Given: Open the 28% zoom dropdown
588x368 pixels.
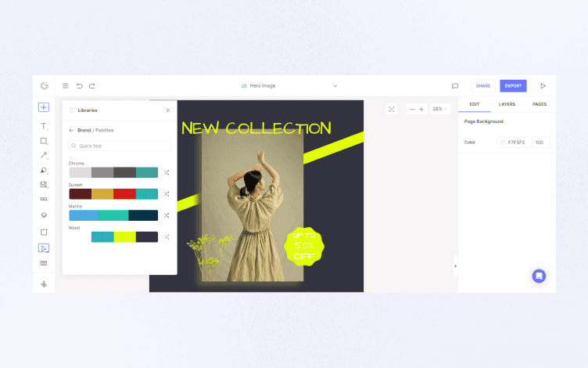Looking at the screenshot, I should 440,109.
